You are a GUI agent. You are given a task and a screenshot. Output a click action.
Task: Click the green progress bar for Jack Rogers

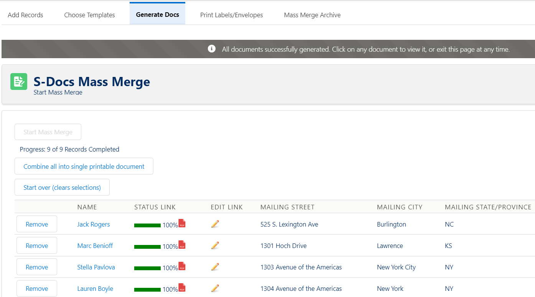147,225
